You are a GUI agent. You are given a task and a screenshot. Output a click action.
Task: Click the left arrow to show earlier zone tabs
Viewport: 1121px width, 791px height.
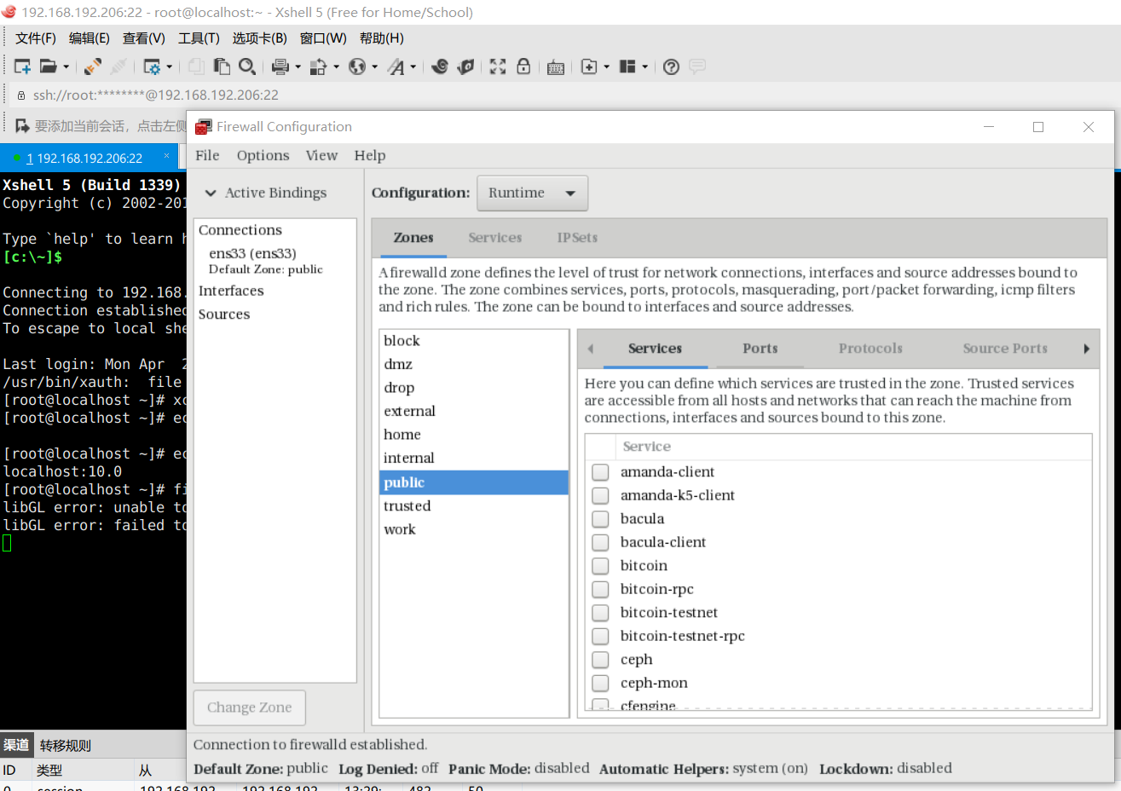coord(590,349)
